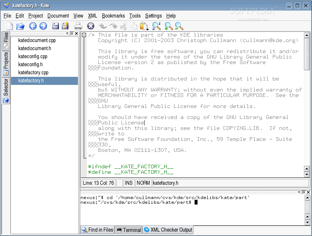Toggle the NORM selection mode indicator
Image resolution: width=312 pixels, height=236 pixels.
pyautogui.click(x=143, y=183)
